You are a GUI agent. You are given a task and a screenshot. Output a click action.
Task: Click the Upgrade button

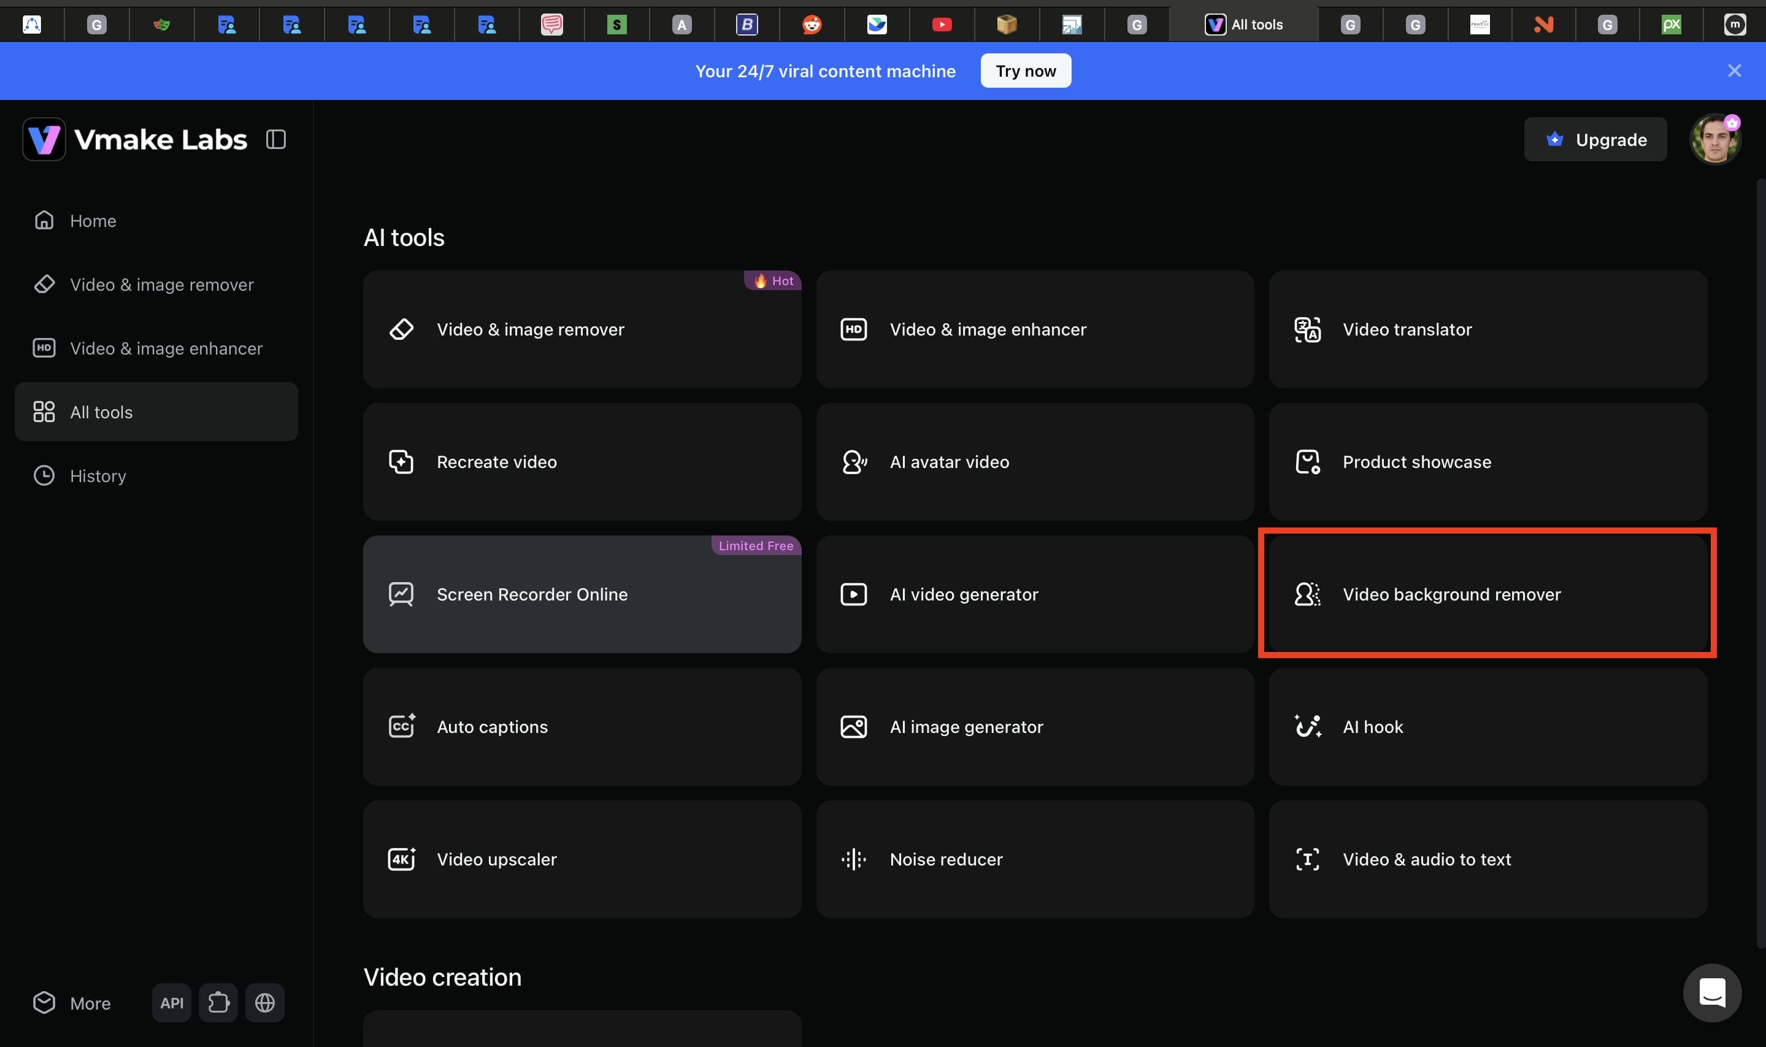pos(1594,140)
